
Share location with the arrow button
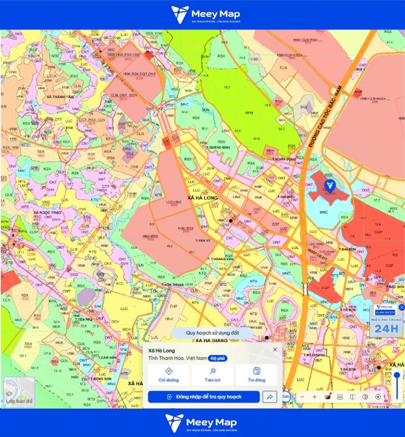[269, 397]
